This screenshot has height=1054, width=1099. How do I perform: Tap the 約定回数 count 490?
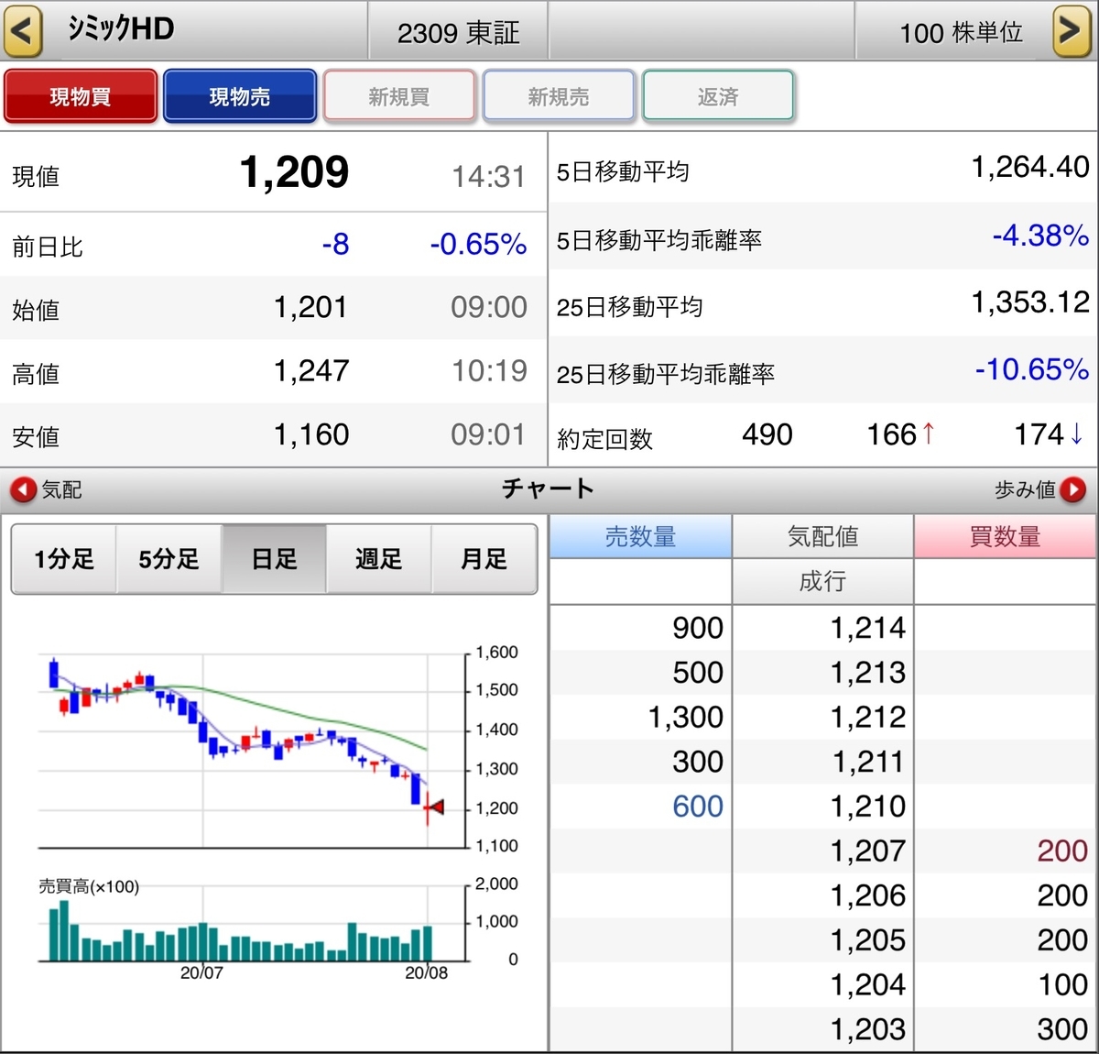click(767, 434)
